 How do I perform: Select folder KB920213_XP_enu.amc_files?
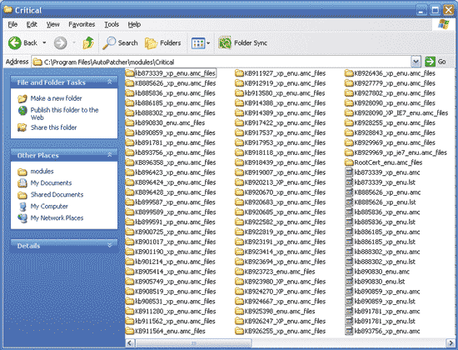[x=281, y=182]
